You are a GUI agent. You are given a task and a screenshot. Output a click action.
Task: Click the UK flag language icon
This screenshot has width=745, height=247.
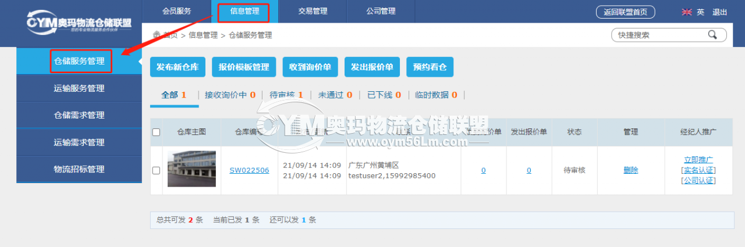coord(687,12)
